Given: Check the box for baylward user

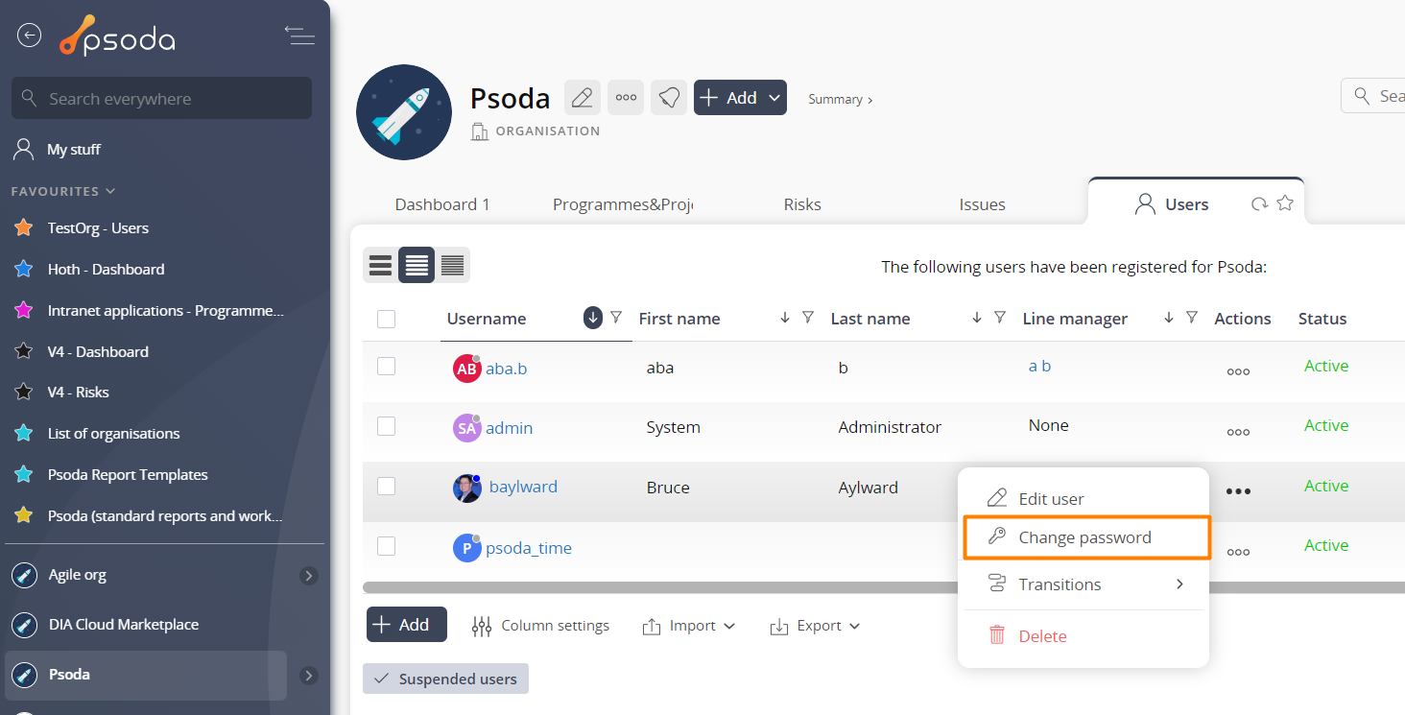Looking at the screenshot, I should (387, 487).
